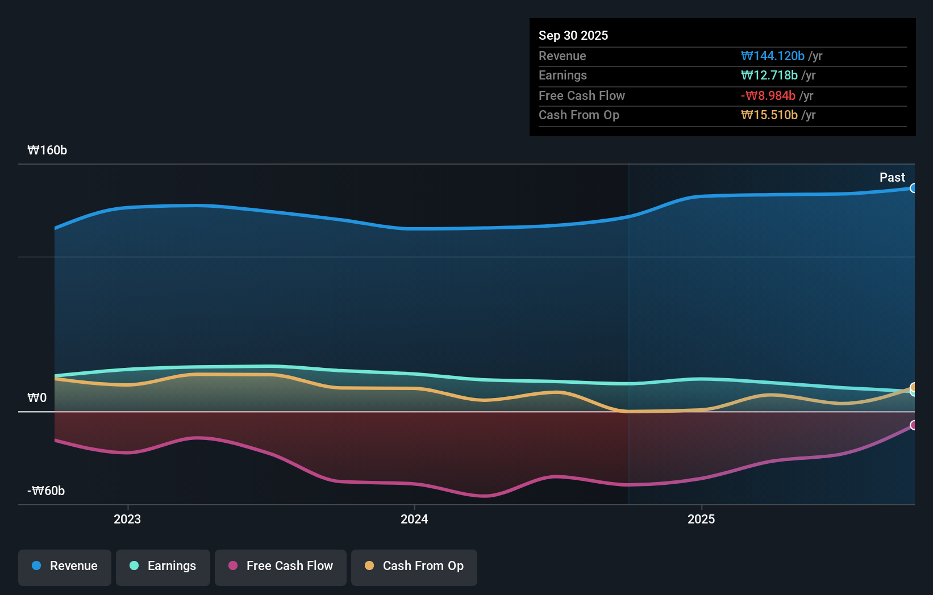Click the orange Cash From Op legend dot

[x=370, y=566]
